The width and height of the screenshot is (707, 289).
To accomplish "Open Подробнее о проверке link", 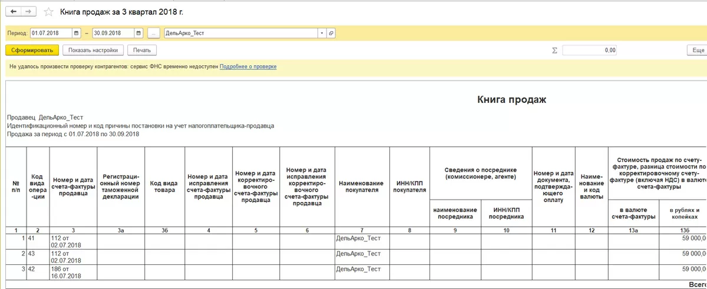I will [248, 67].
